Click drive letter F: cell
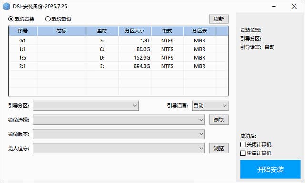305x183 pixels. 102,41
